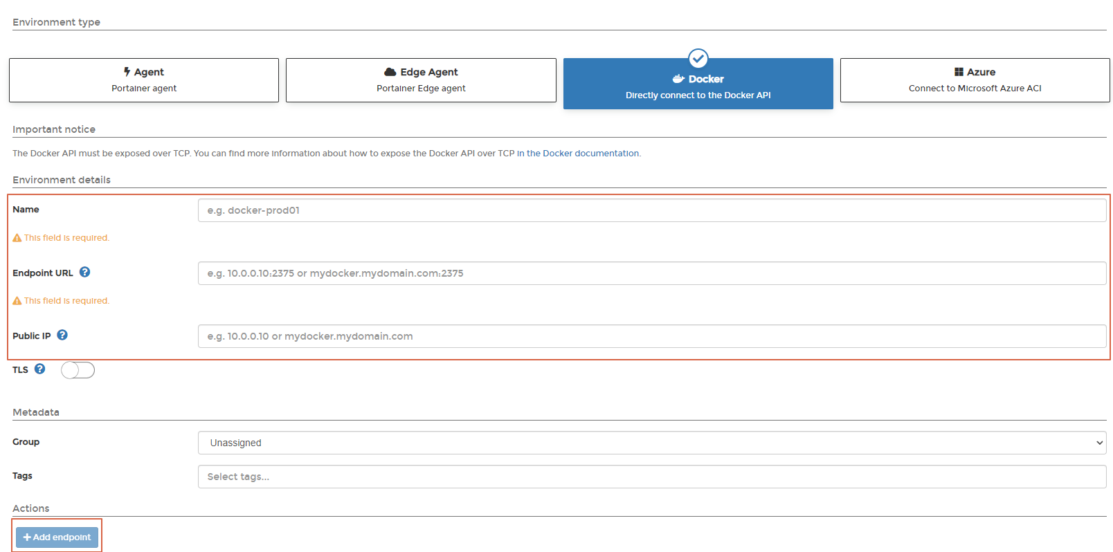Select the Docker environment type card
Screen dimensions: 1113x552
pyautogui.click(x=698, y=84)
